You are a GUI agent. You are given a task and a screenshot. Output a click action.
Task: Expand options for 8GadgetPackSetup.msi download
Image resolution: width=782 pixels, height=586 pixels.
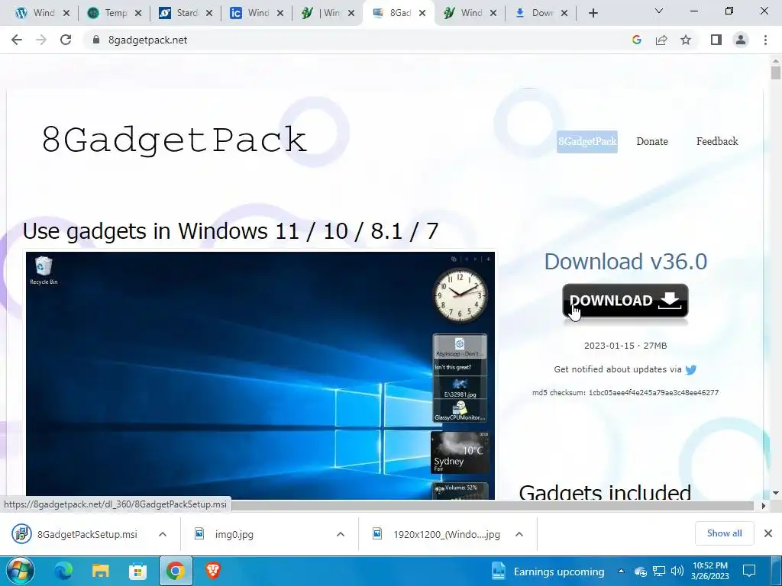pyautogui.click(x=163, y=534)
